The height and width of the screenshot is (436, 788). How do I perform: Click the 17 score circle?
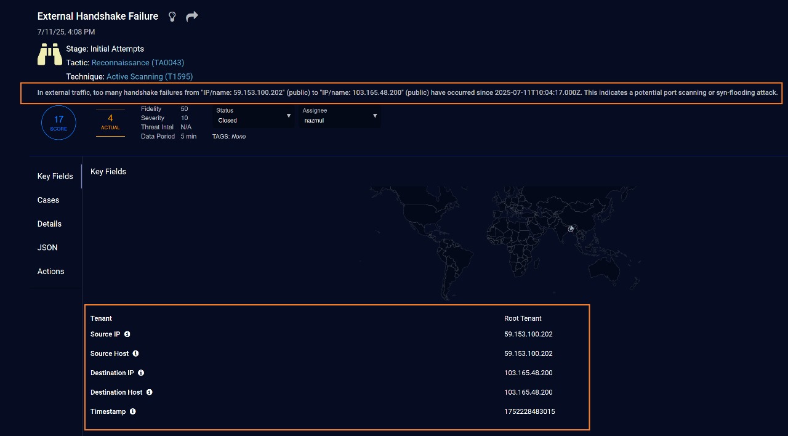coord(58,123)
